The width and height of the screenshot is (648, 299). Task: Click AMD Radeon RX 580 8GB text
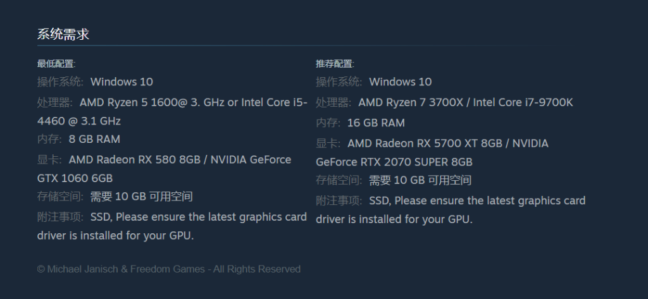(x=135, y=160)
